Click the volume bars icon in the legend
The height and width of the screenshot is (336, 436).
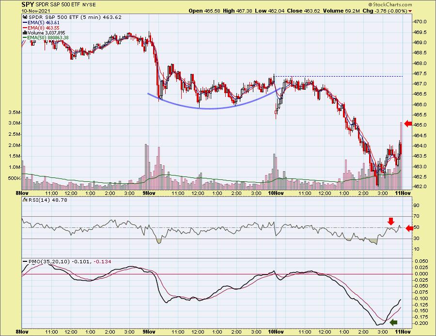point(25,32)
